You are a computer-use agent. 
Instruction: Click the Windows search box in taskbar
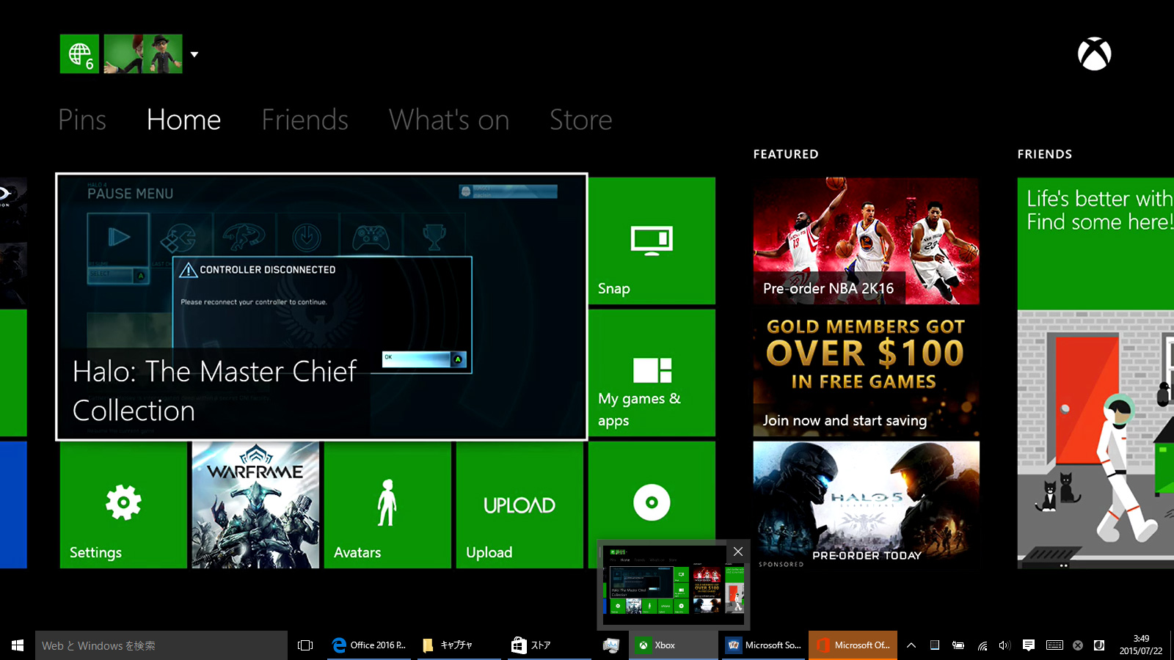[161, 645]
